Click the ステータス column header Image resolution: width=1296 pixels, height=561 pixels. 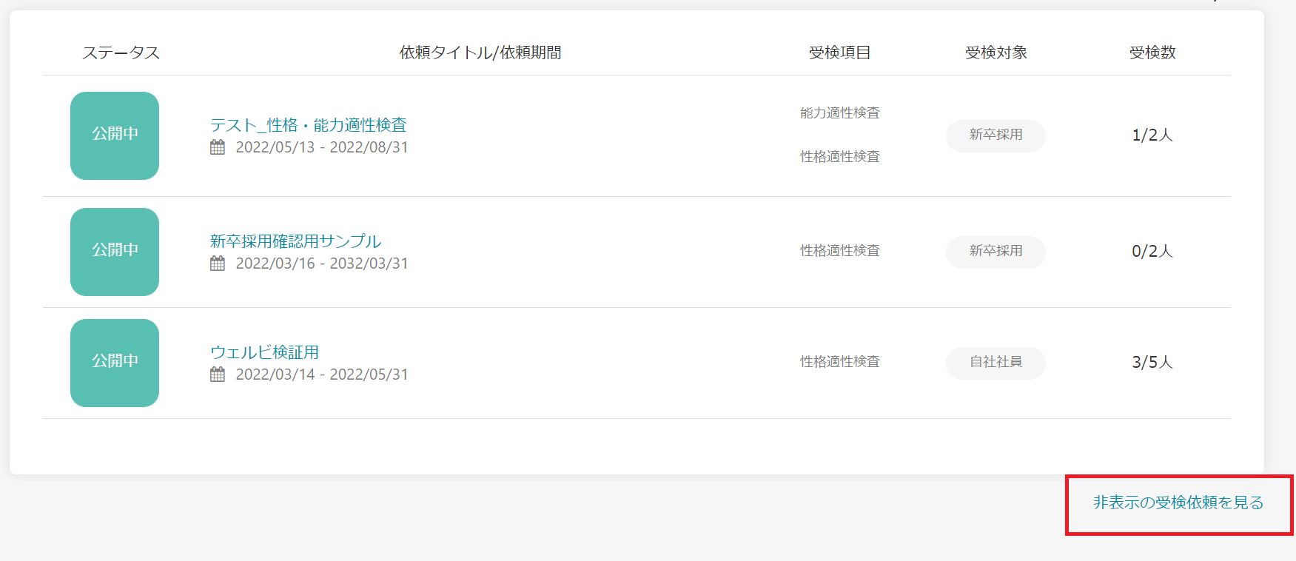click(x=121, y=53)
